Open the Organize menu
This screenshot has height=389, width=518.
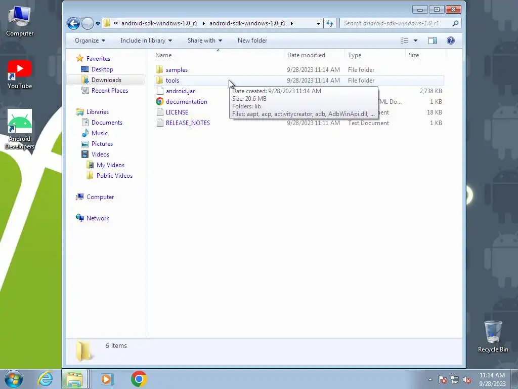(x=90, y=41)
